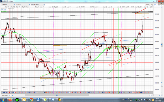This screenshot has height=102, width=164.
Task: Click the Buy button
Action: 152,5
